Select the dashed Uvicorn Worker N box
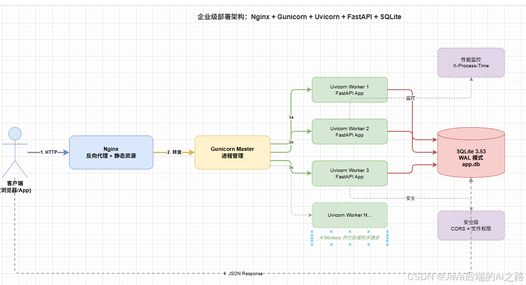Image resolution: width=526 pixels, height=285 pixels. [x=350, y=215]
